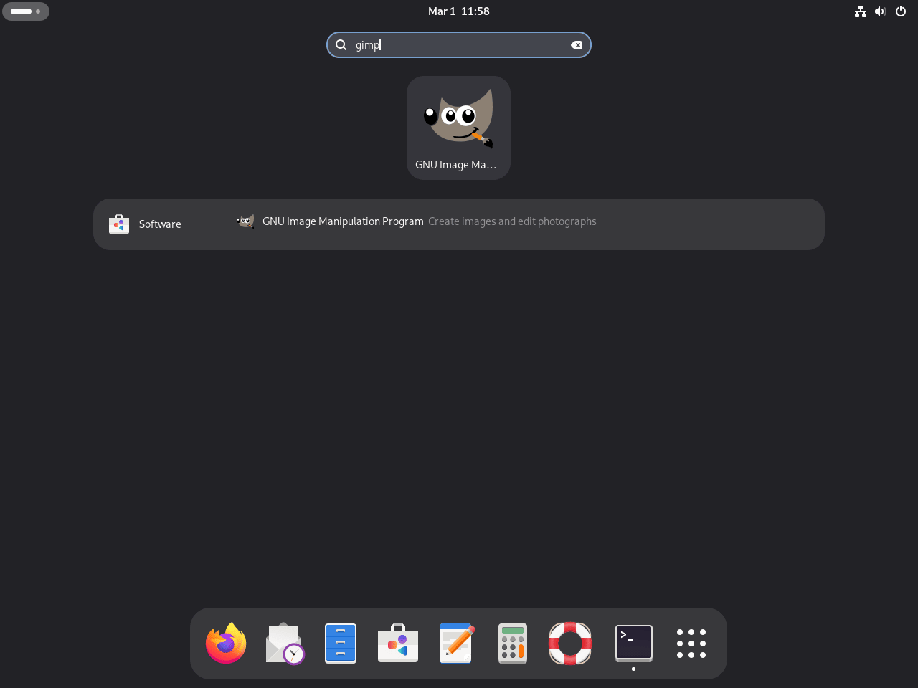Show all applications with the app grid icon
The image size is (918, 688).
coord(690,643)
